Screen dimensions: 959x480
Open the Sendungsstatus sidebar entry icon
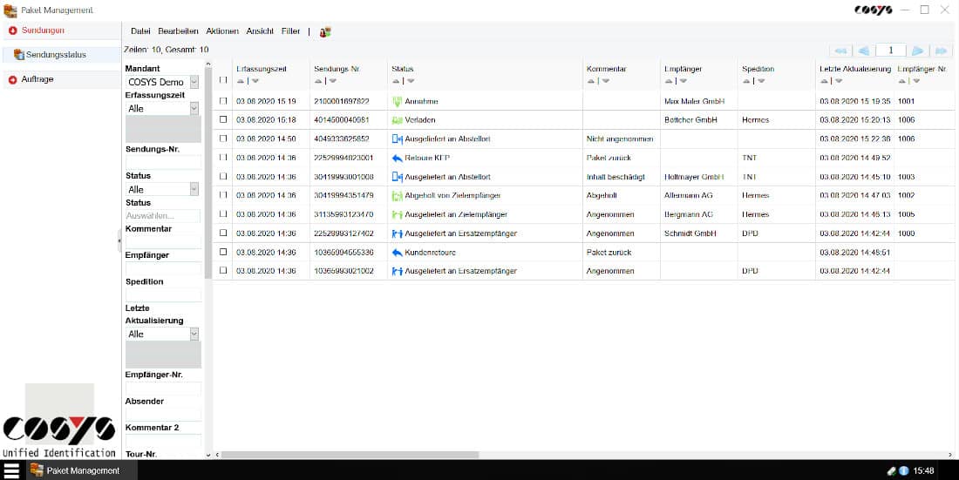coord(19,54)
